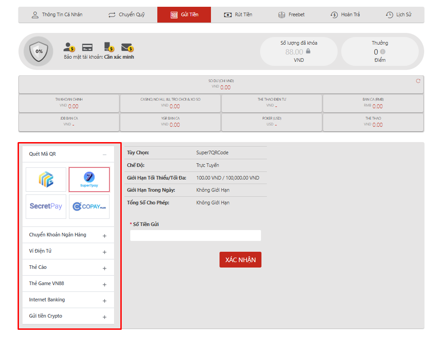The width and height of the screenshot is (444, 337).
Task: Select the colorful cube QR payment option
Action: (x=46, y=180)
